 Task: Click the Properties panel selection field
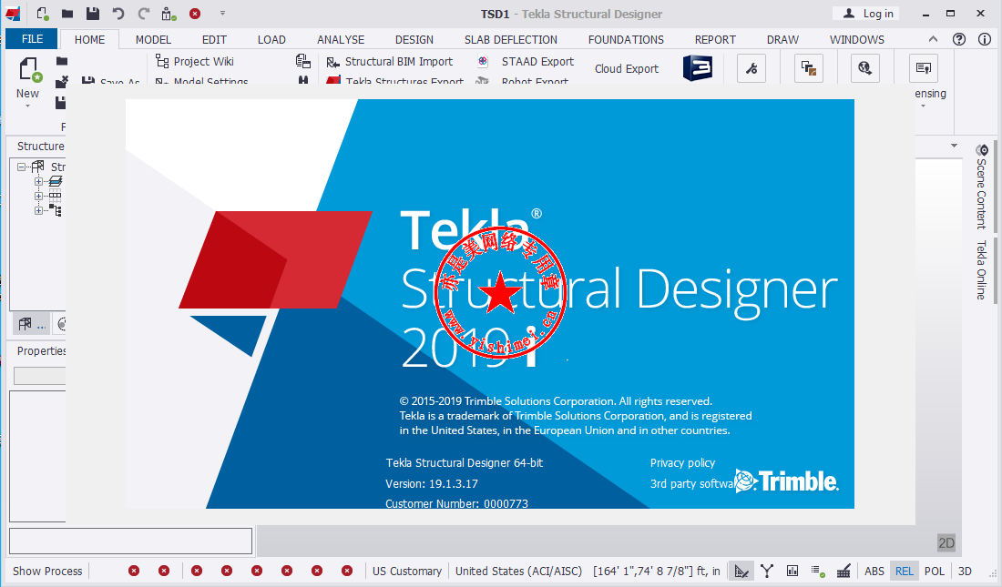[x=39, y=376]
